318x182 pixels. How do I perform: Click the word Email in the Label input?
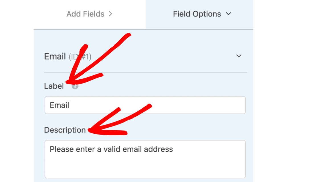60,105
